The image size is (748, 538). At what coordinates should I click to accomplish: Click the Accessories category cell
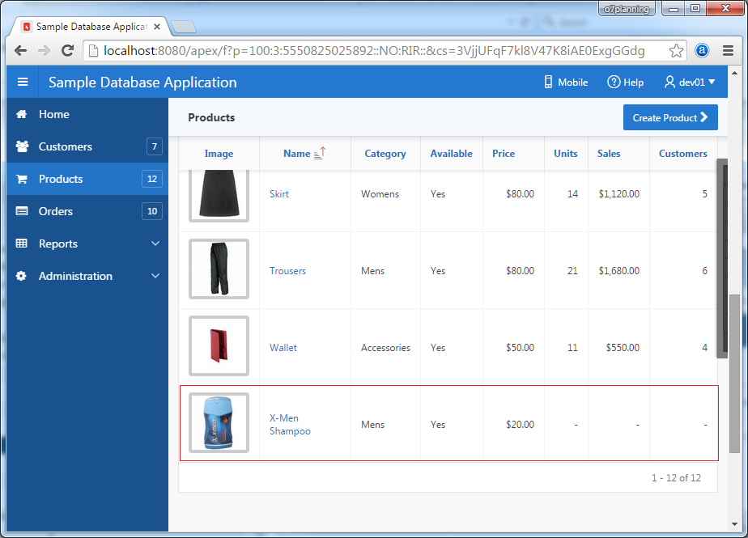coord(385,348)
